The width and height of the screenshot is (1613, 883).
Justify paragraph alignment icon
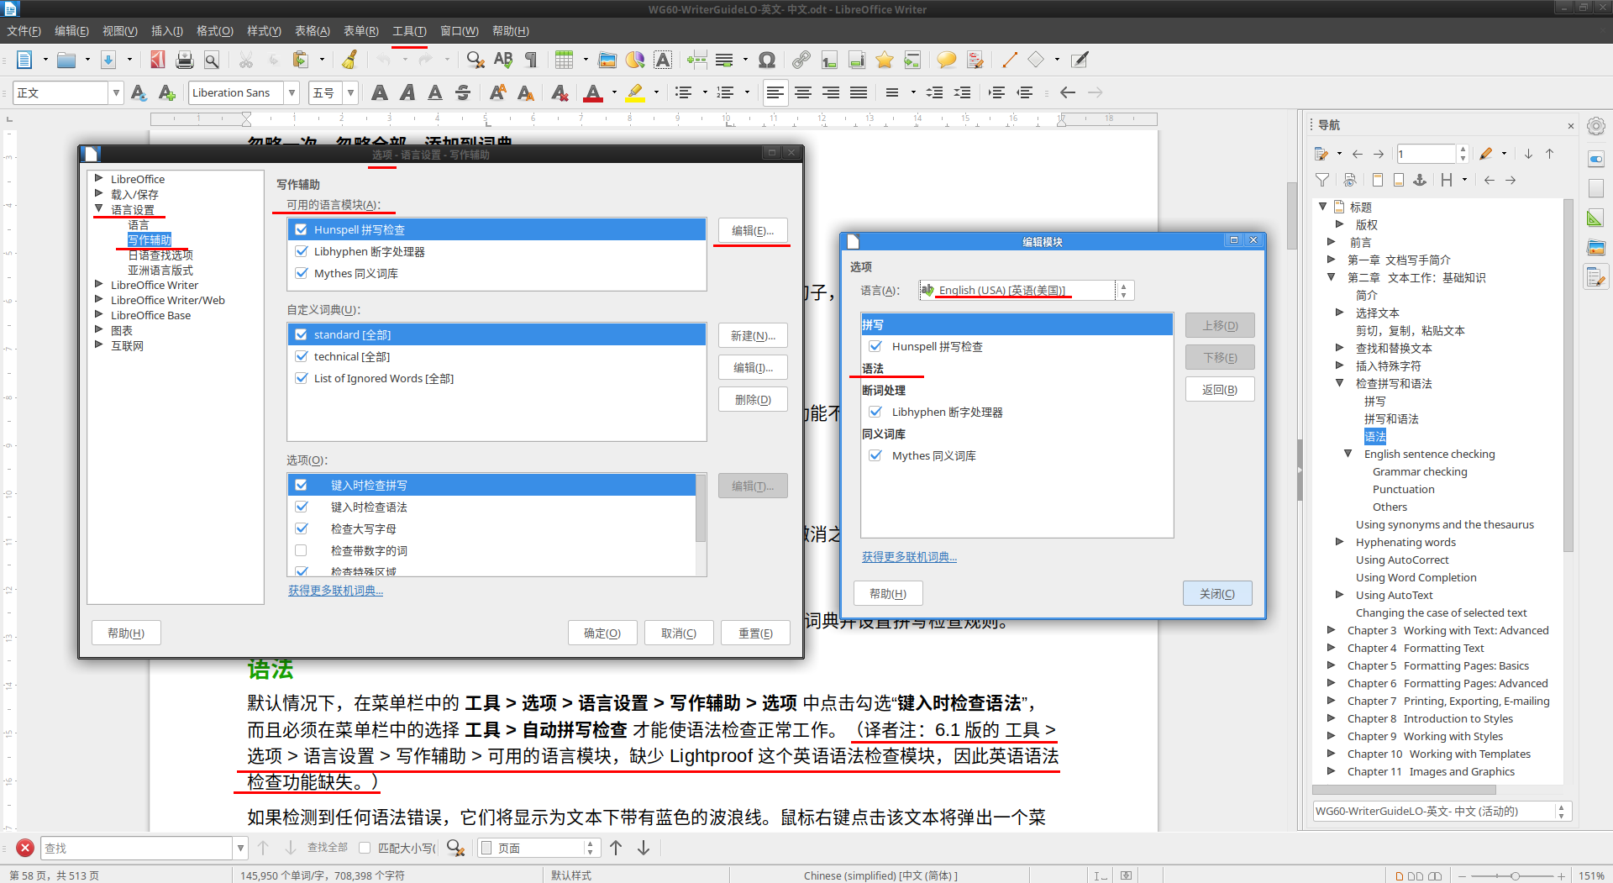(x=859, y=92)
